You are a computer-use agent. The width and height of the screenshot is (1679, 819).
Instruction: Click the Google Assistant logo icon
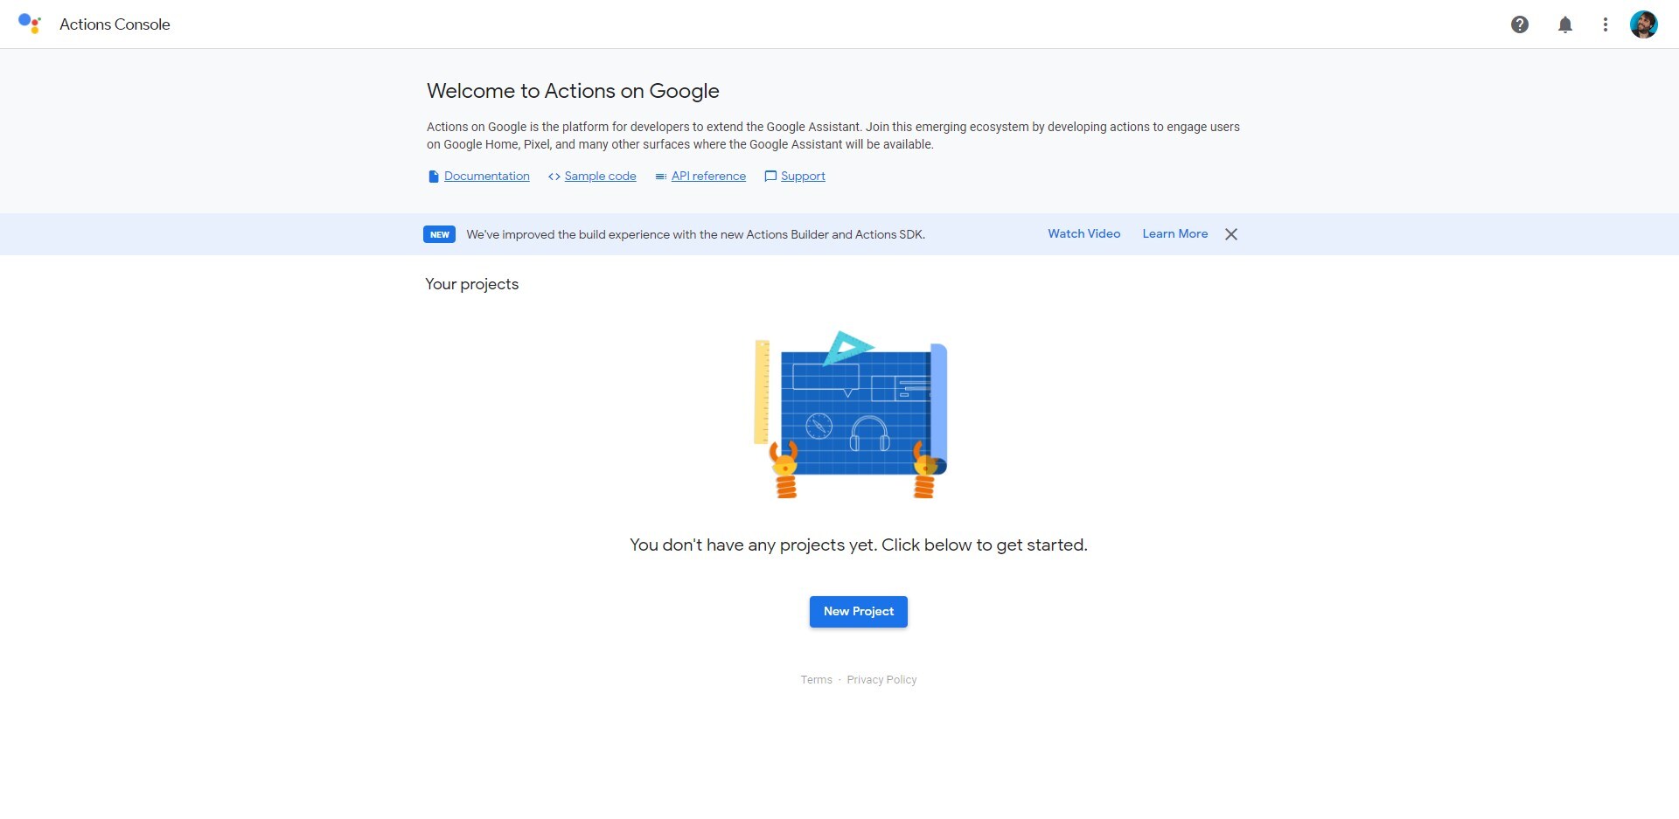point(30,24)
